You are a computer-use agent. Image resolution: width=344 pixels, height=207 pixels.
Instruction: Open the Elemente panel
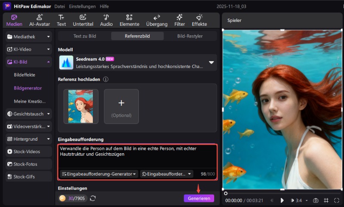pos(129,20)
